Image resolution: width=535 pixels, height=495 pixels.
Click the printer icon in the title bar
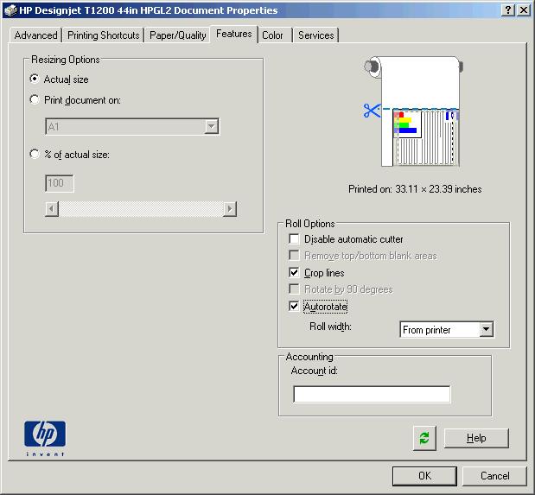pos(10,10)
